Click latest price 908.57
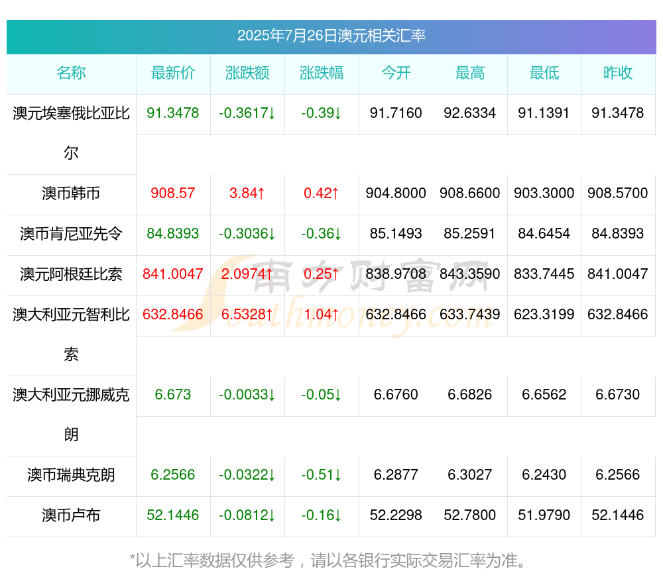The height and width of the screenshot is (581, 663). [173, 193]
